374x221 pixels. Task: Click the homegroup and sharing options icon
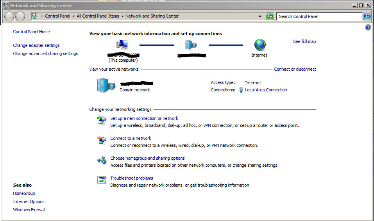point(102,160)
